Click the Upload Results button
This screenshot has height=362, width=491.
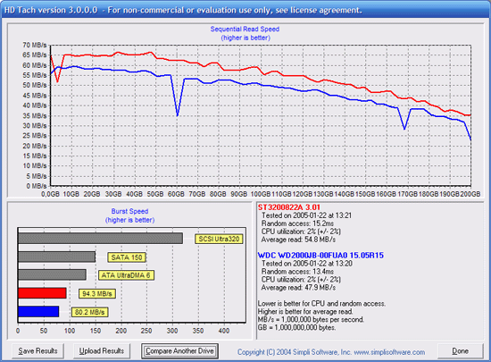(x=102, y=351)
